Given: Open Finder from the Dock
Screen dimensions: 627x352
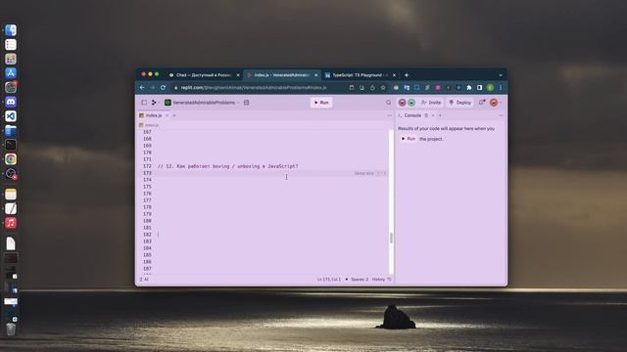Looking at the screenshot, I should (x=11, y=30).
